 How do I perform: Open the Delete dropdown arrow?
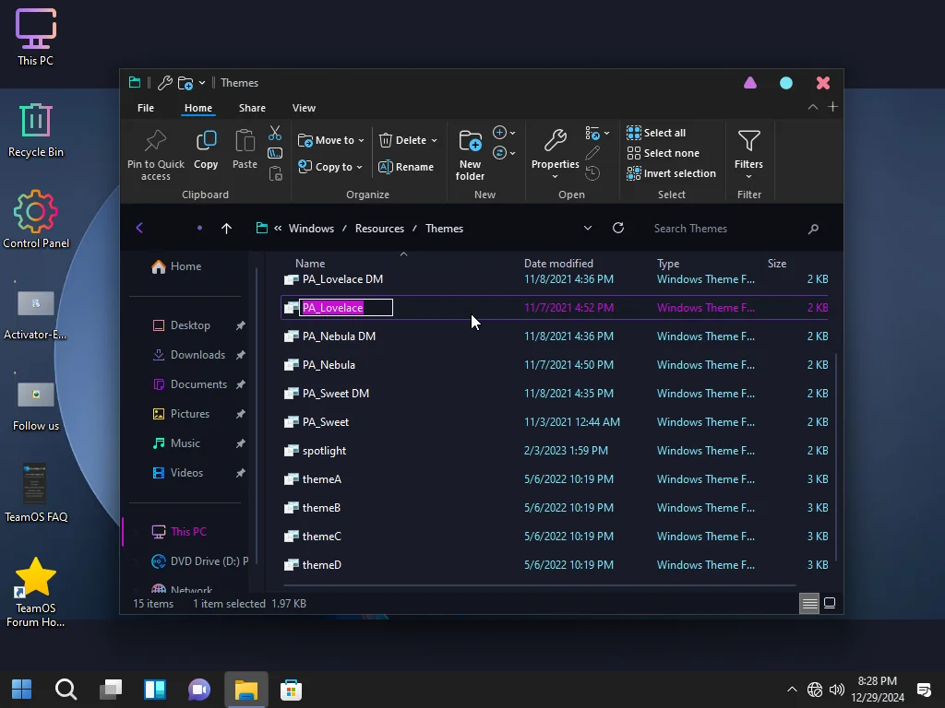tap(434, 140)
